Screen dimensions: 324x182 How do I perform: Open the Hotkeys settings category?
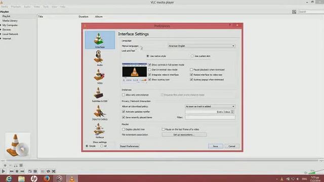(x=100, y=130)
